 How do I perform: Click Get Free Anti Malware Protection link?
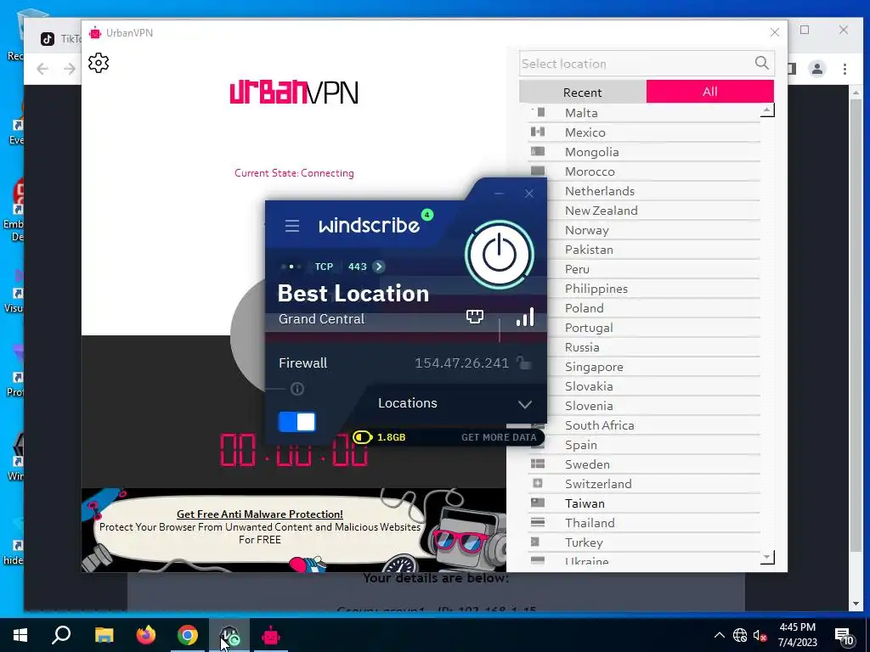pos(260,514)
